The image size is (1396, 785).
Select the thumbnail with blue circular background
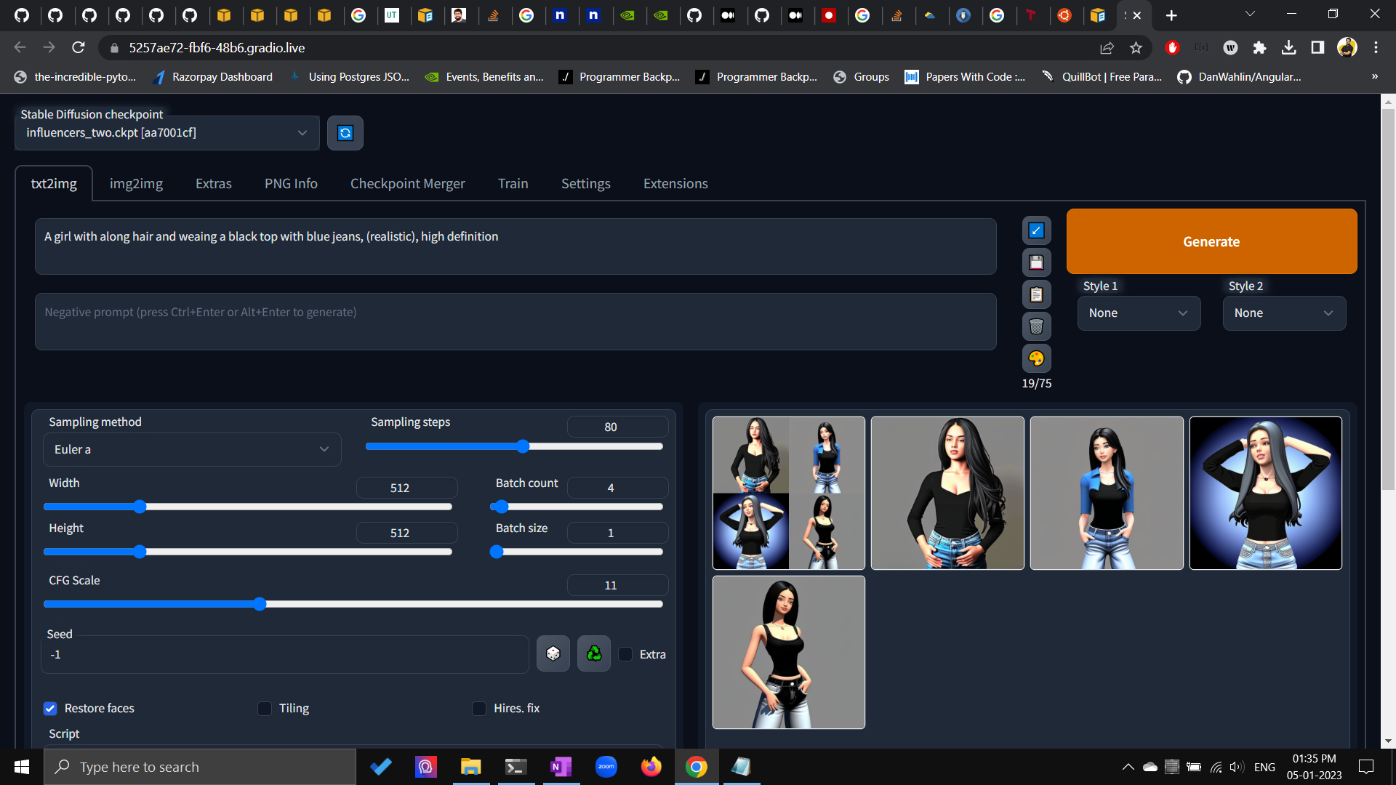tap(1265, 493)
